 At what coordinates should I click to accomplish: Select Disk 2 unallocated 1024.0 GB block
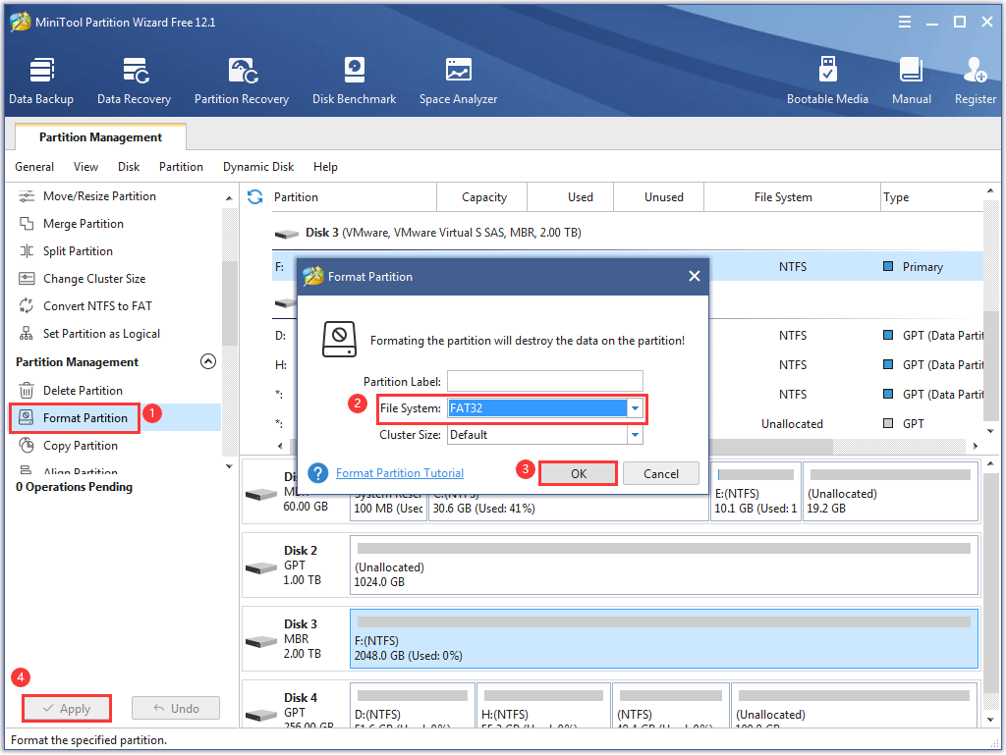coord(664,566)
